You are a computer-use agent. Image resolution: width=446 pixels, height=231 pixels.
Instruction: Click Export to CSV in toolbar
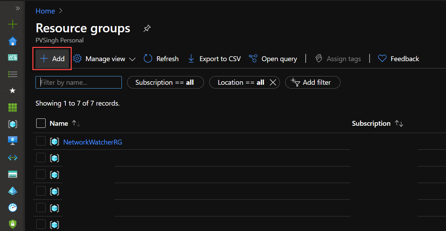click(214, 59)
